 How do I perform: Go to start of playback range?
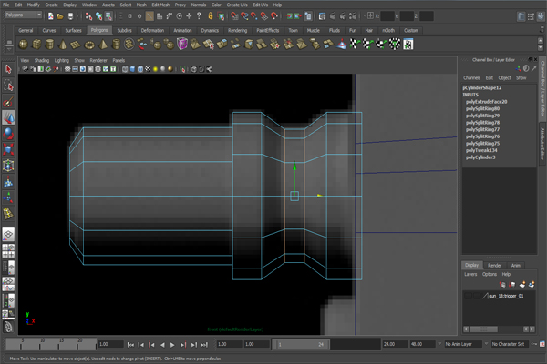click(130, 345)
